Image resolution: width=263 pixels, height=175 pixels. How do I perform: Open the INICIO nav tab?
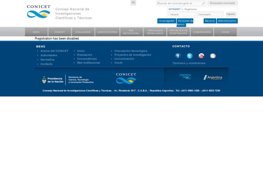36,32
